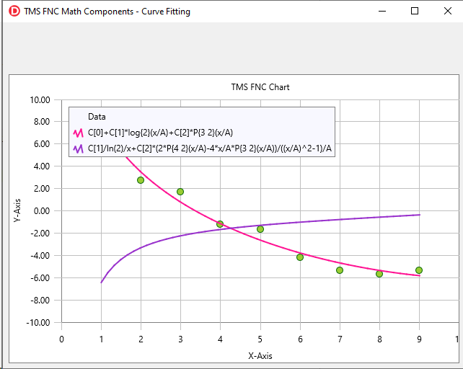This screenshot has width=463, height=369.
Task: Click the 8.00 label on Y axis
Action: point(42,122)
